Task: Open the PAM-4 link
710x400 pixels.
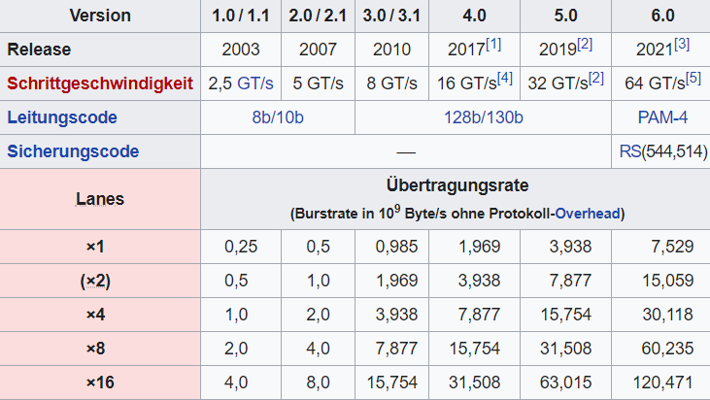Action: pyautogui.click(x=662, y=117)
